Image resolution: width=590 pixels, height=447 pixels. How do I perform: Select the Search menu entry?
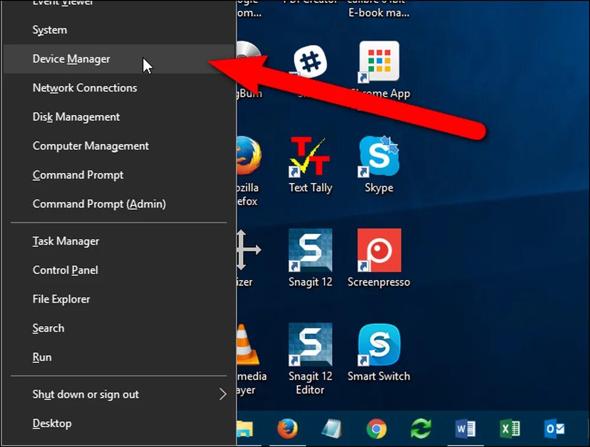[x=119, y=328]
